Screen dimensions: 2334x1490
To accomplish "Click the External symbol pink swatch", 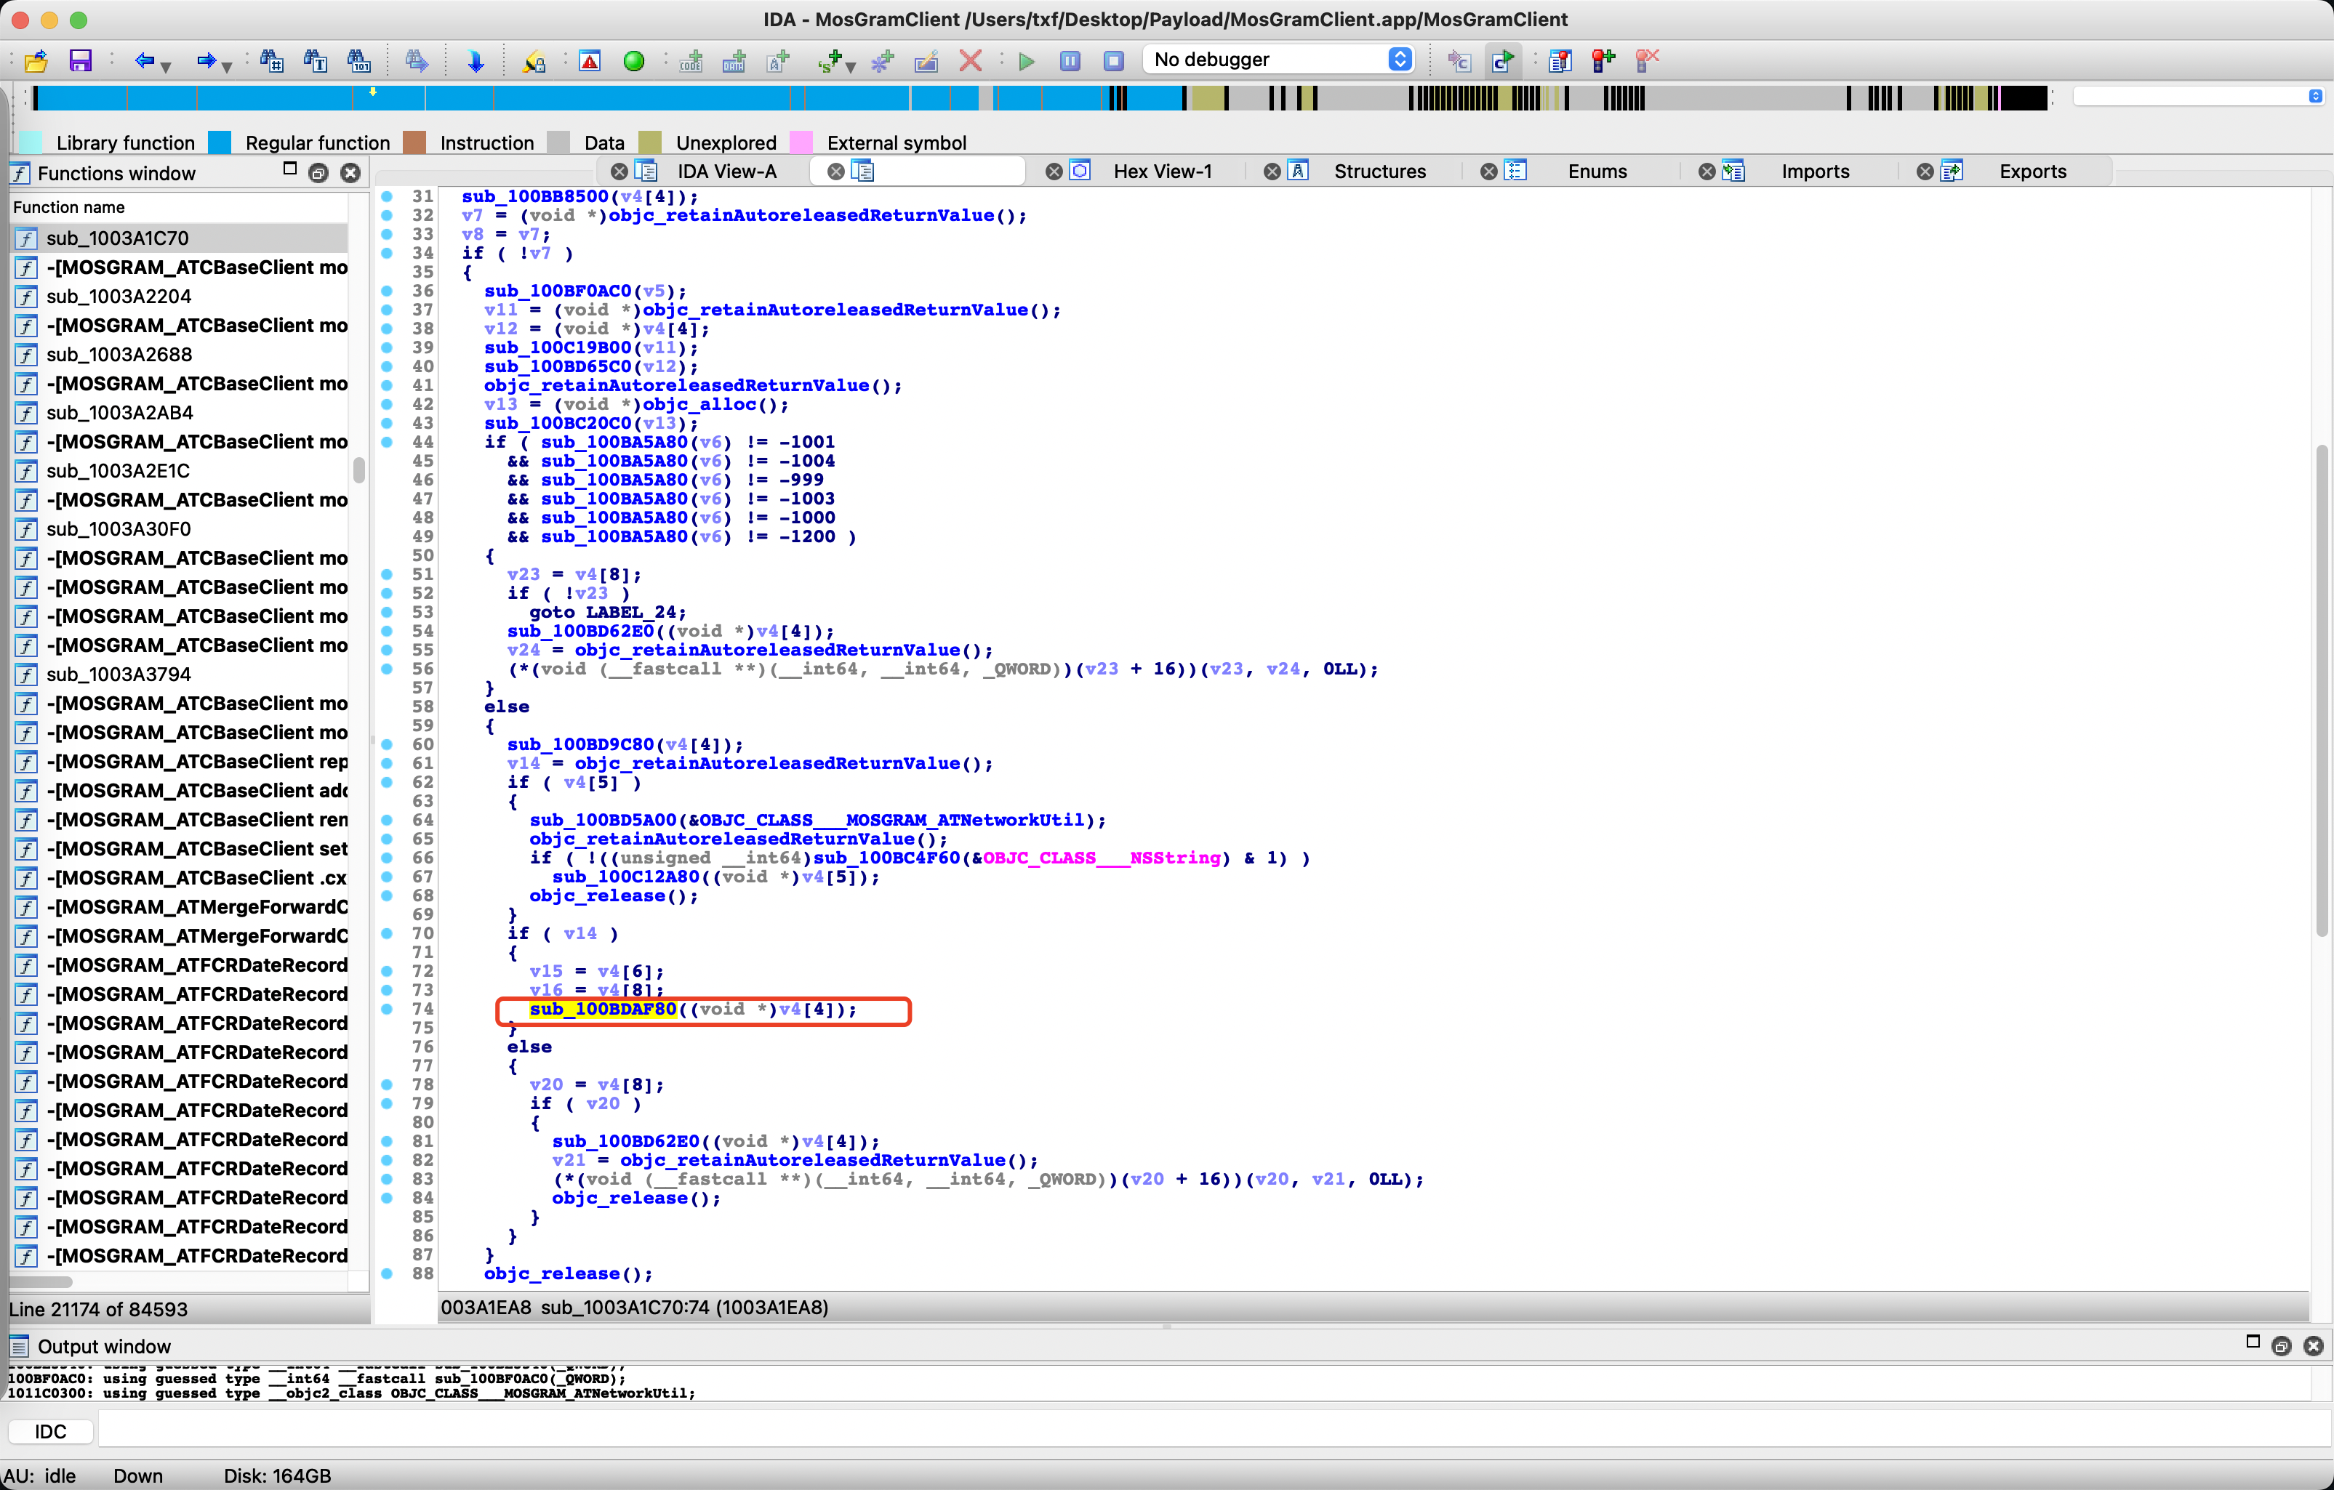I will tap(801, 142).
